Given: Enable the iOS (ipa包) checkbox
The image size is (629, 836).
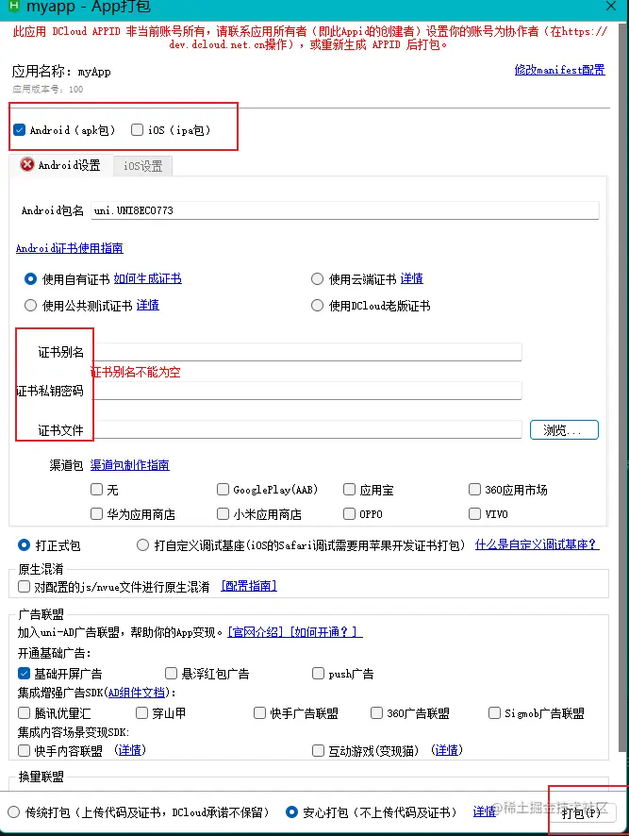Looking at the screenshot, I should (137, 129).
